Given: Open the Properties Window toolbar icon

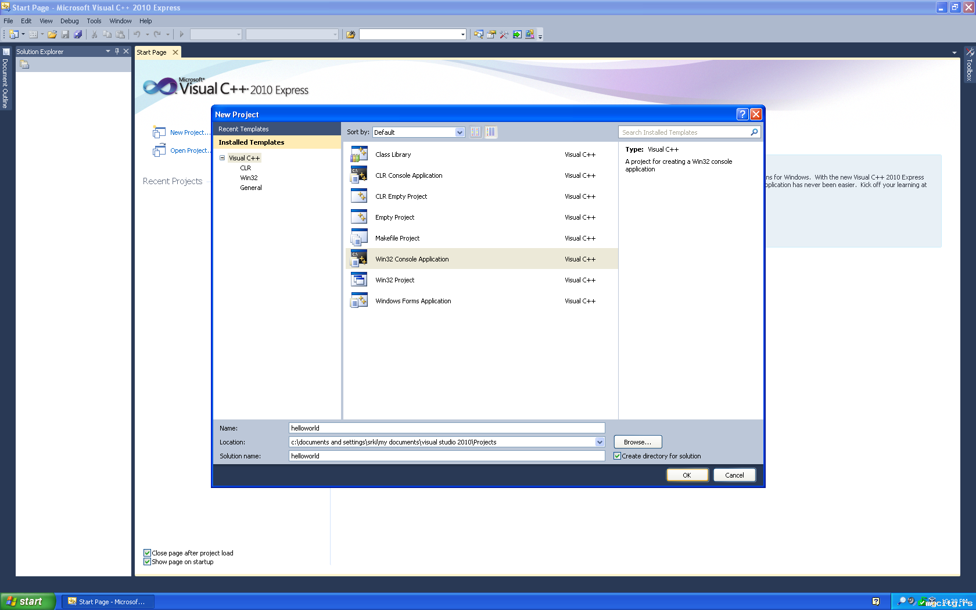Looking at the screenshot, I should coord(491,34).
